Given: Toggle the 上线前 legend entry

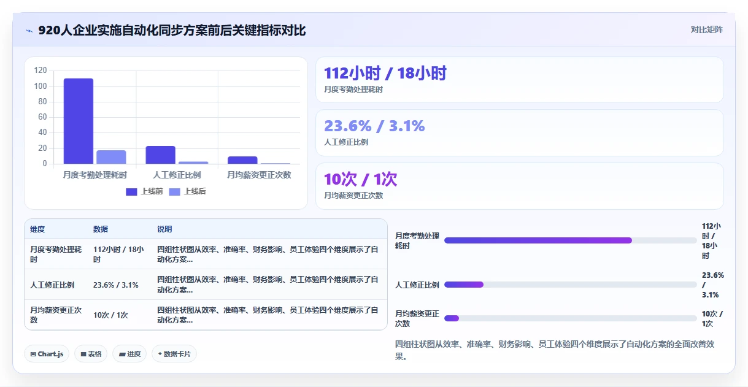Looking at the screenshot, I should point(144,191).
